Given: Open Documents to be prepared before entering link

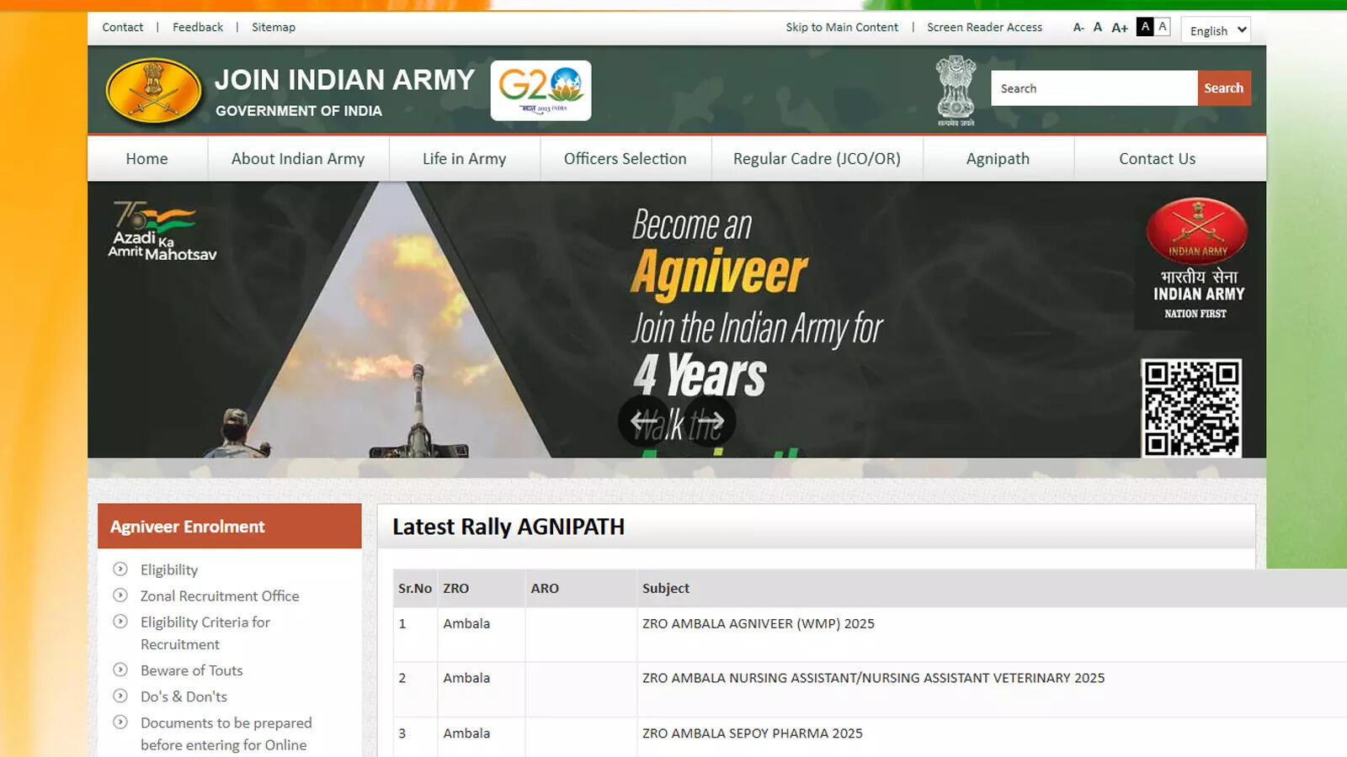Looking at the screenshot, I should [226, 733].
